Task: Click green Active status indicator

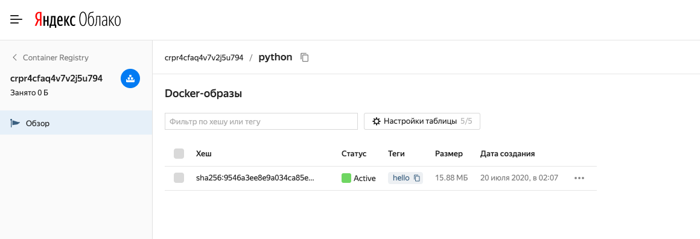Action: 346,178
